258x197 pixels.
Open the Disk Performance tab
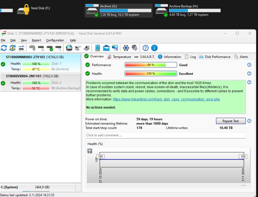(215, 57)
